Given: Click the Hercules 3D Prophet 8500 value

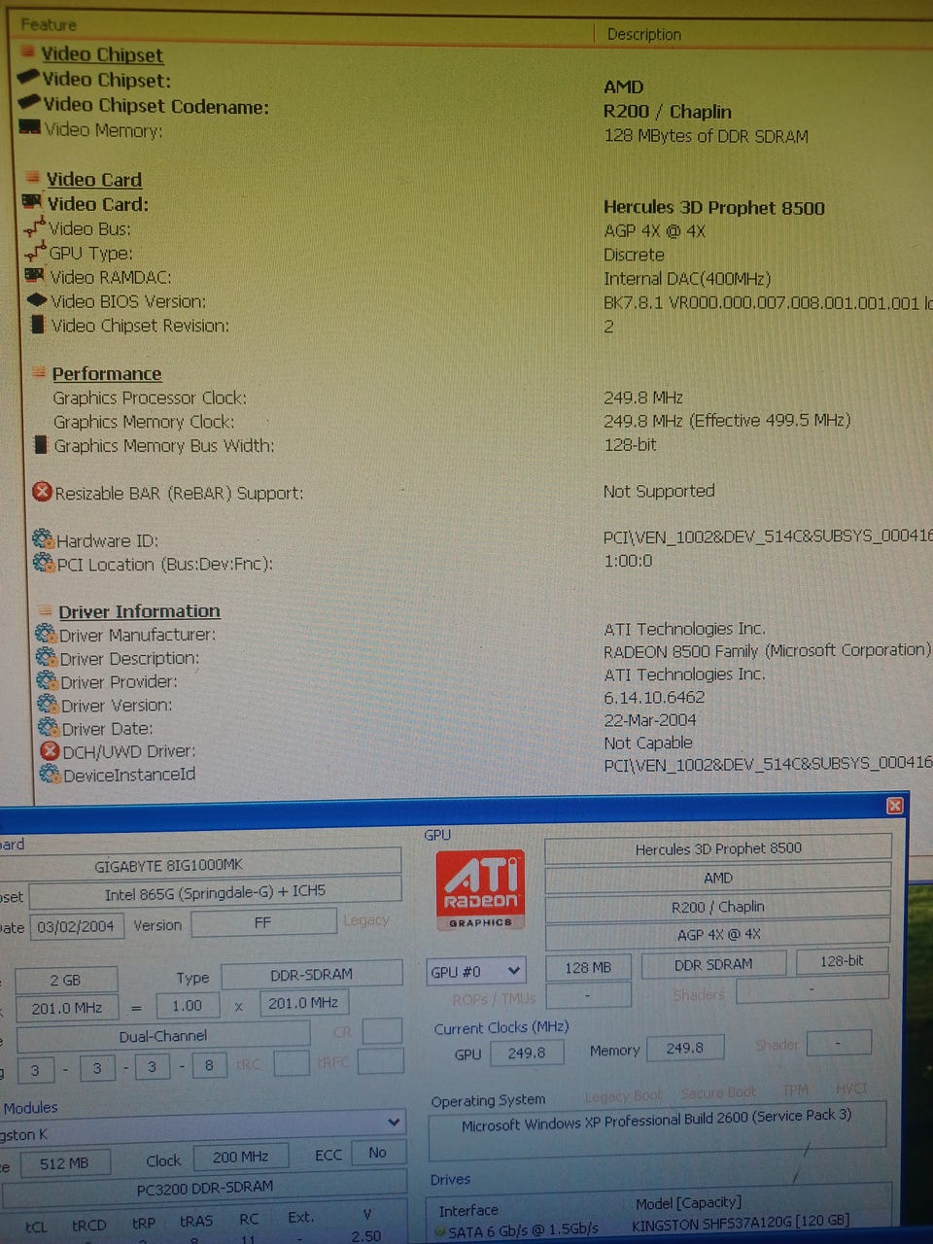Looking at the screenshot, I should coord(713,207).
